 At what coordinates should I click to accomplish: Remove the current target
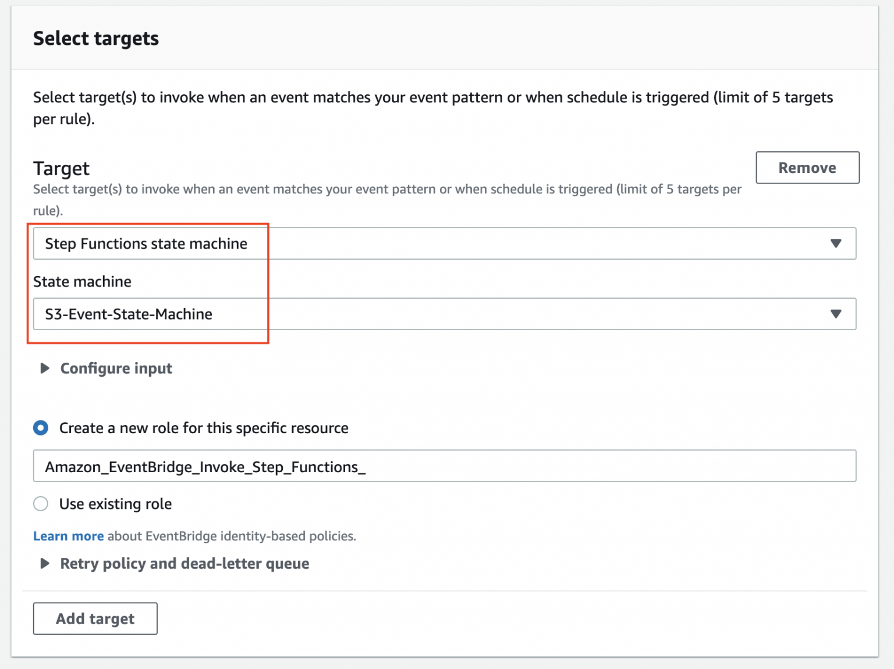(807, 168)
